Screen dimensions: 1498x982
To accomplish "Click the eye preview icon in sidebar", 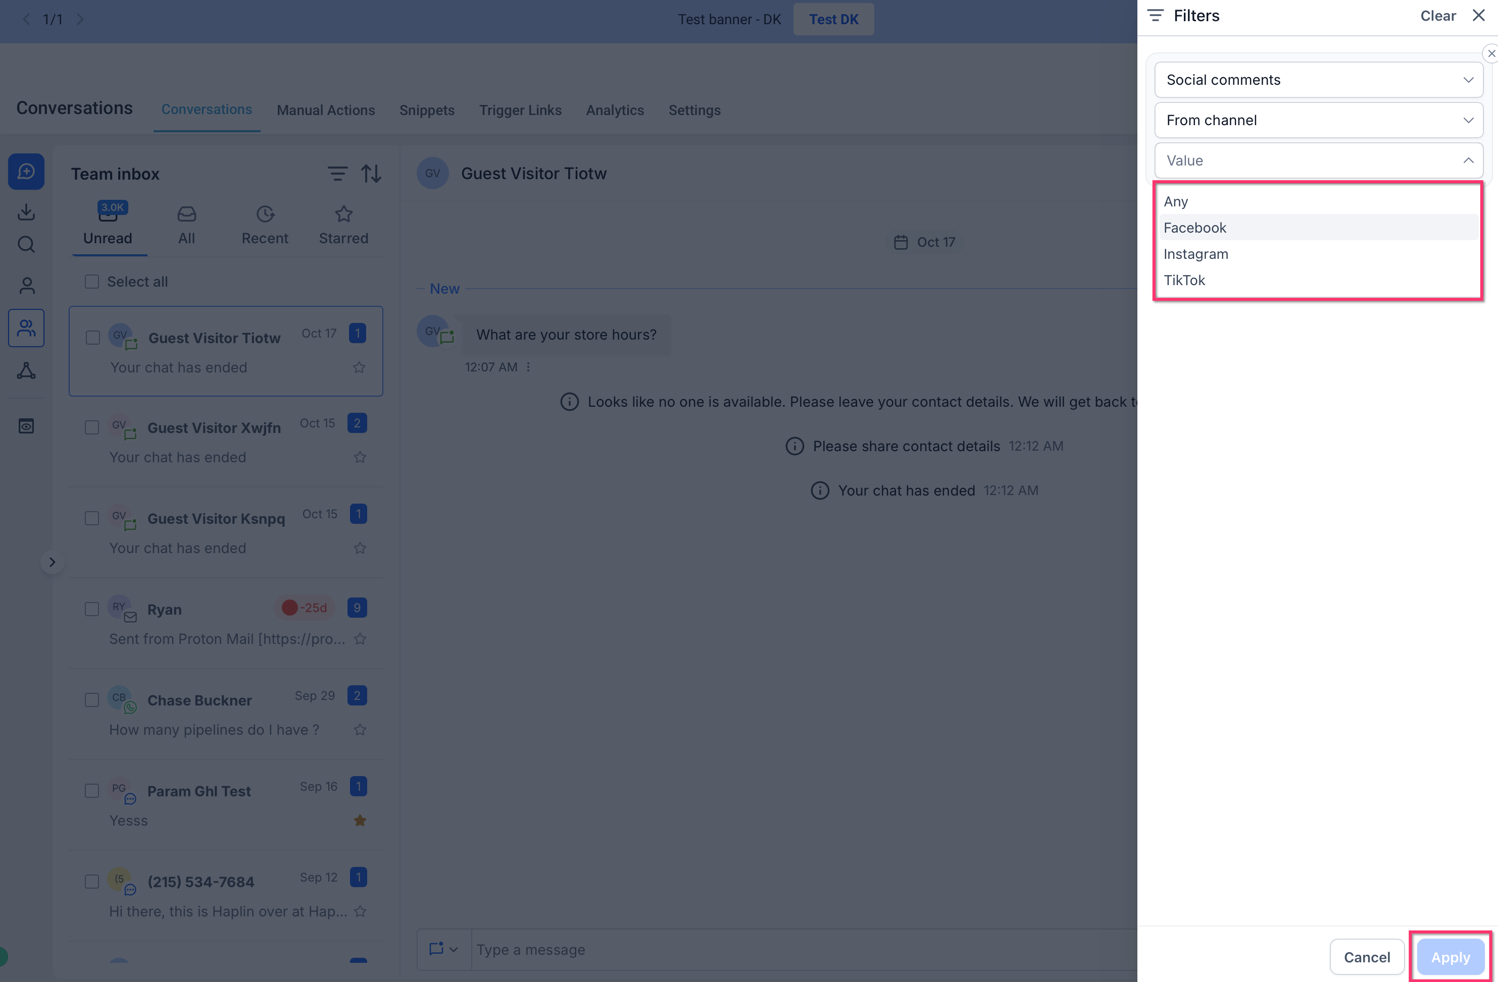I will coord(26,426).
